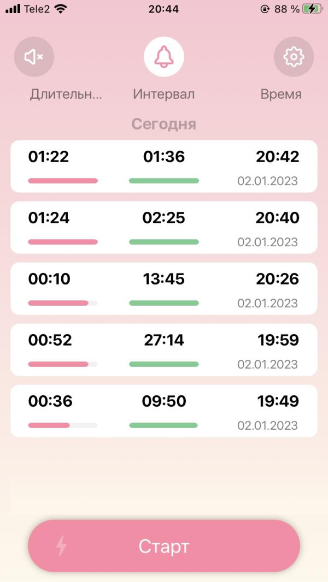Open the record timed 19:49
Viewport: 328px width, 582px height.
pyautogui.click(x=164, y=411)
